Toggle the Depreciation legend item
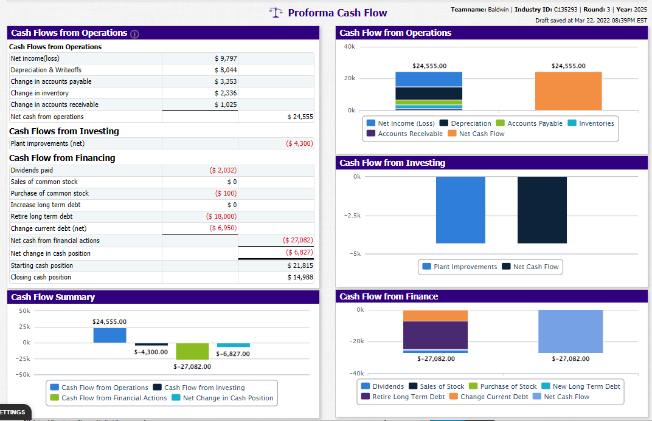The image size is (652, 421). pyautogui.click(x=465, y=123)
